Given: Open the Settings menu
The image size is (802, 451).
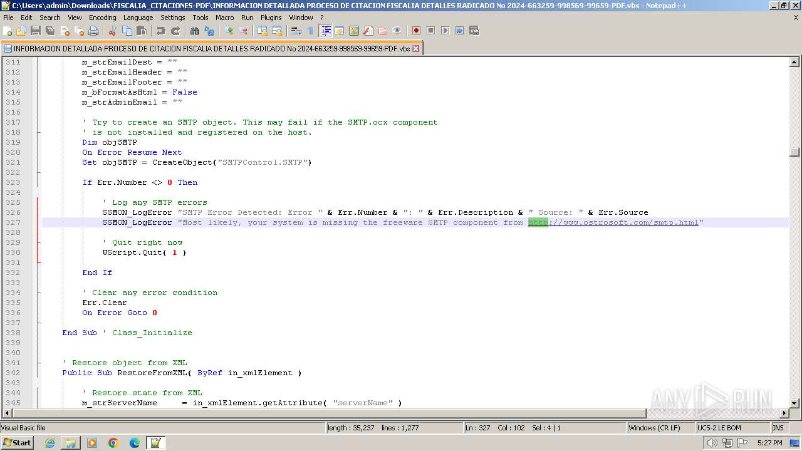Looking at the screenshot, I should tap(172, 18).
